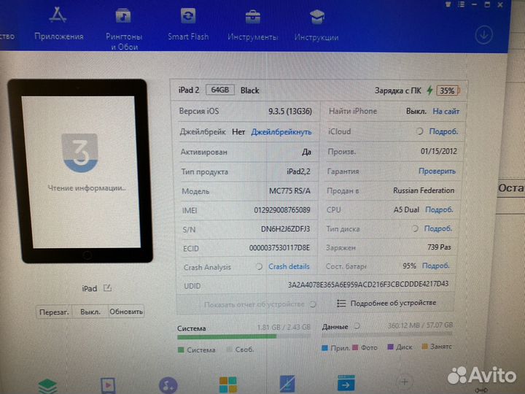
Task: Click the 739 Раз charge count
Action: 439,247
